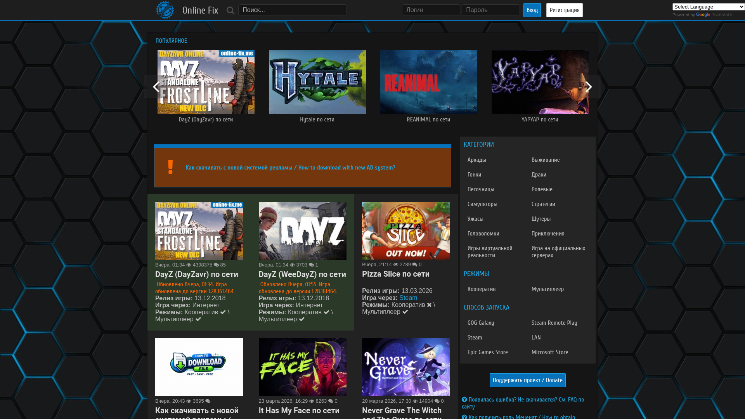Click the Пароль input field
Screen dimensions: 745x419
(x=490, y=10)
